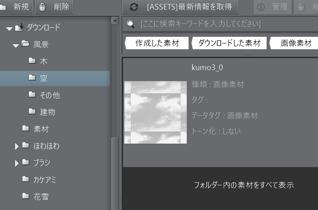Screen dimensions: 318x210
Task: Expand the ほわほわ folder
Action: 16,146
